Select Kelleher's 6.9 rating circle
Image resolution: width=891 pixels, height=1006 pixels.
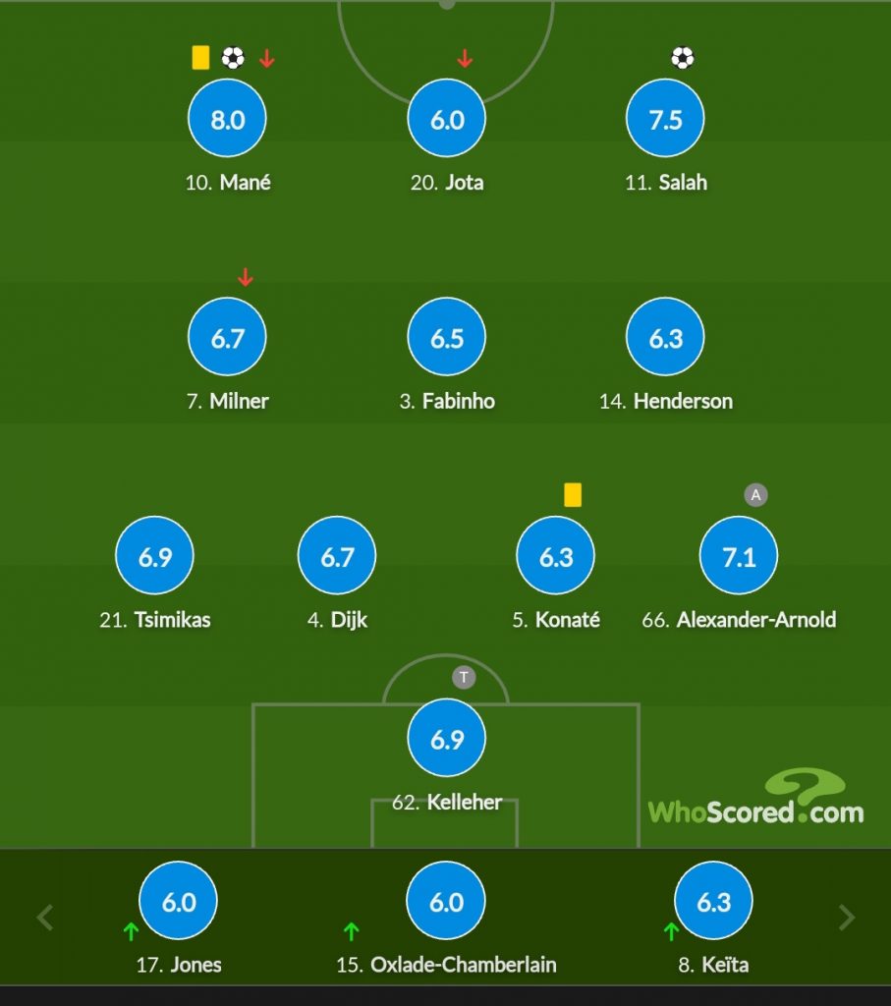446,738
